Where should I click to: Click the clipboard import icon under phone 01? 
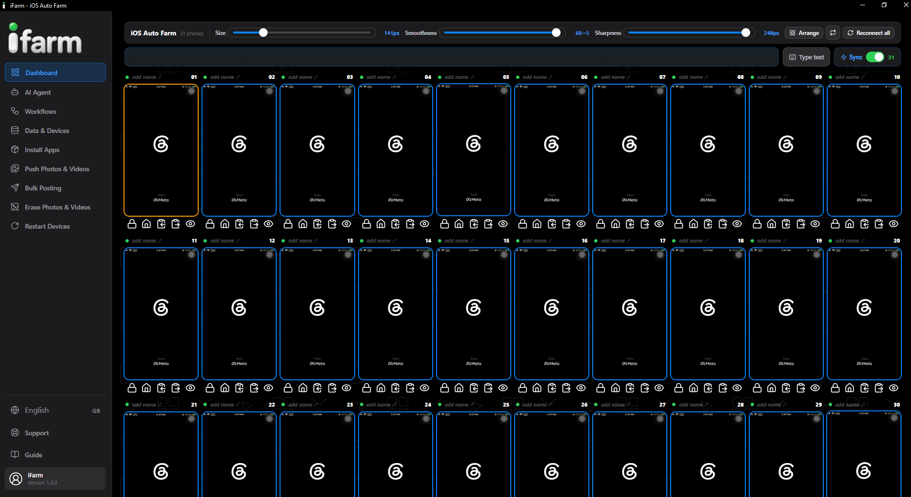[x=161, y=224]
